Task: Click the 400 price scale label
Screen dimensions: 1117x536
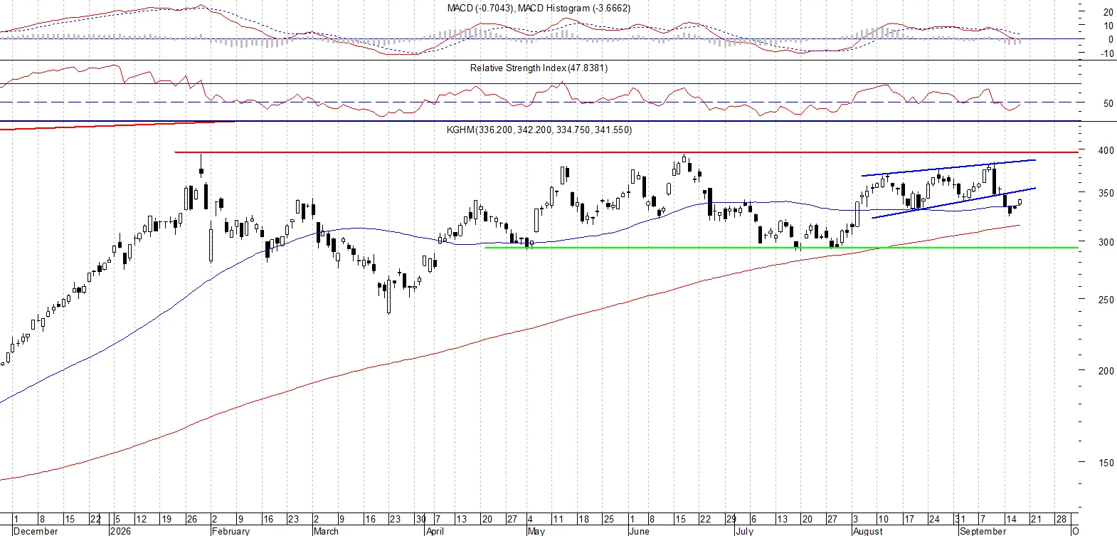Action: click(1106, 150)
